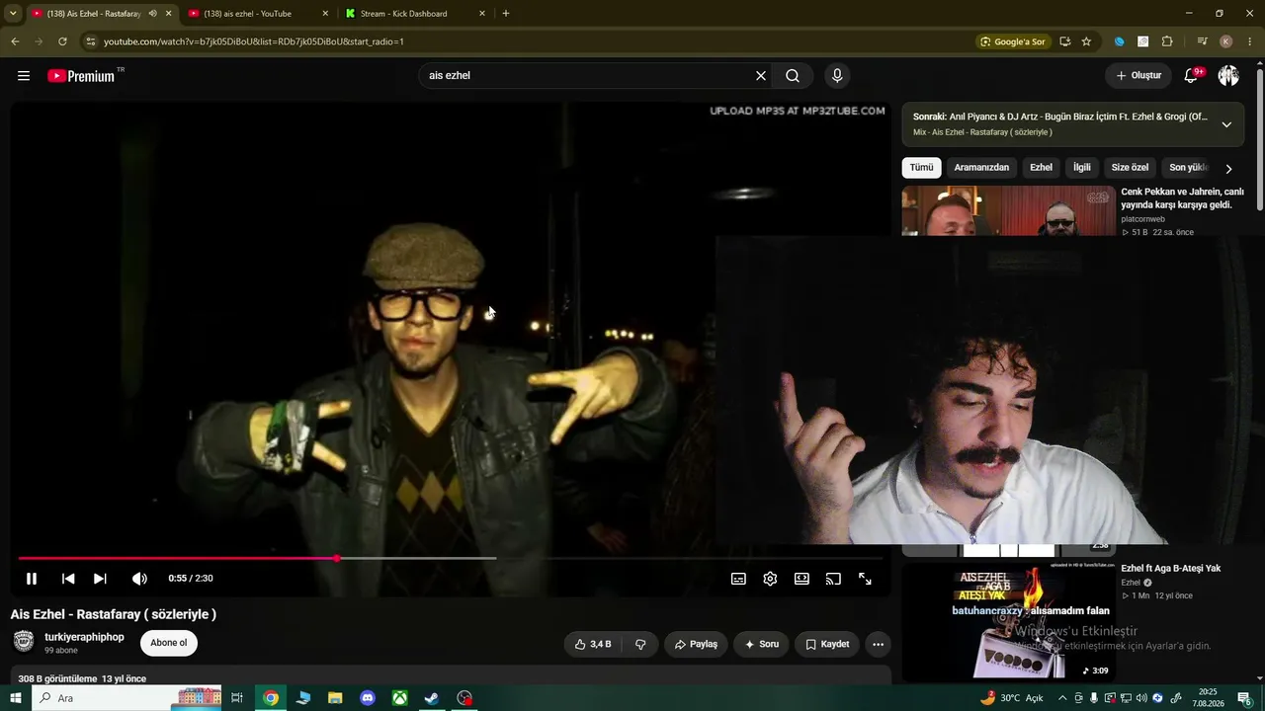
Task: Open the Xbox app from the taskbar
Action: tap(399, 698)
